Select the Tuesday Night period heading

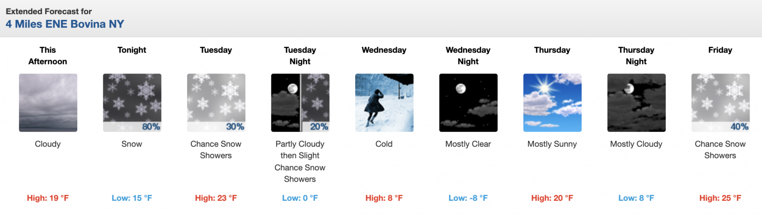click(300, 56)
